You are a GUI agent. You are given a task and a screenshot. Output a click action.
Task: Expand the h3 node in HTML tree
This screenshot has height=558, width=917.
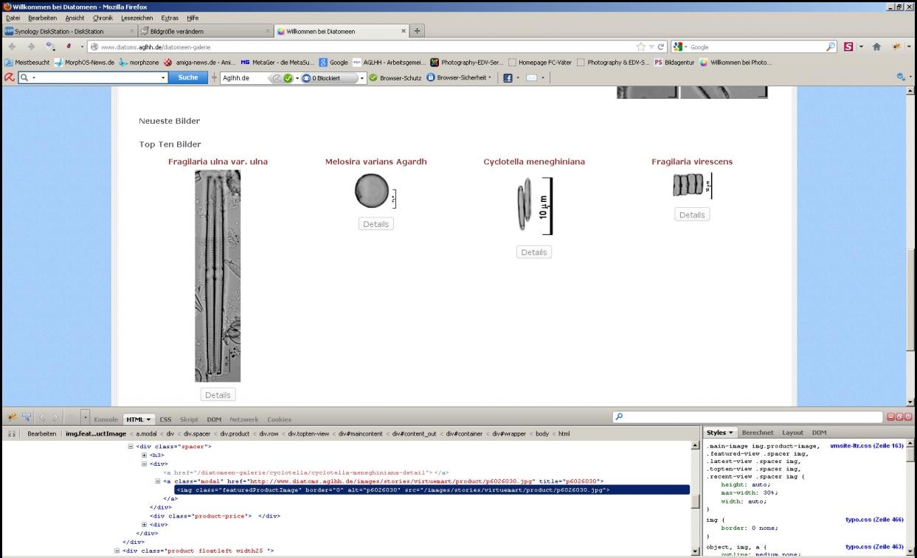point(144,456)
